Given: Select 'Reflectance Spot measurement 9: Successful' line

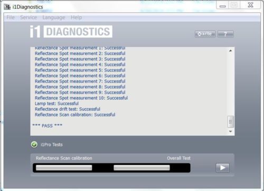Looking at the screenshot, I should tap(80, 93).
